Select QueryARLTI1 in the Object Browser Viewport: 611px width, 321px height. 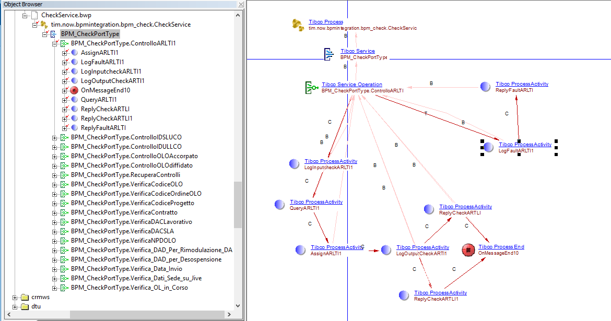99,100
